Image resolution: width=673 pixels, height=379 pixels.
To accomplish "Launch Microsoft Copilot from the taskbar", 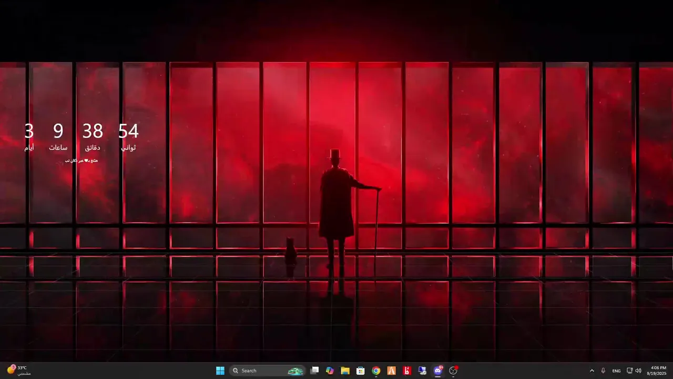I will click(x=330, y=371).
